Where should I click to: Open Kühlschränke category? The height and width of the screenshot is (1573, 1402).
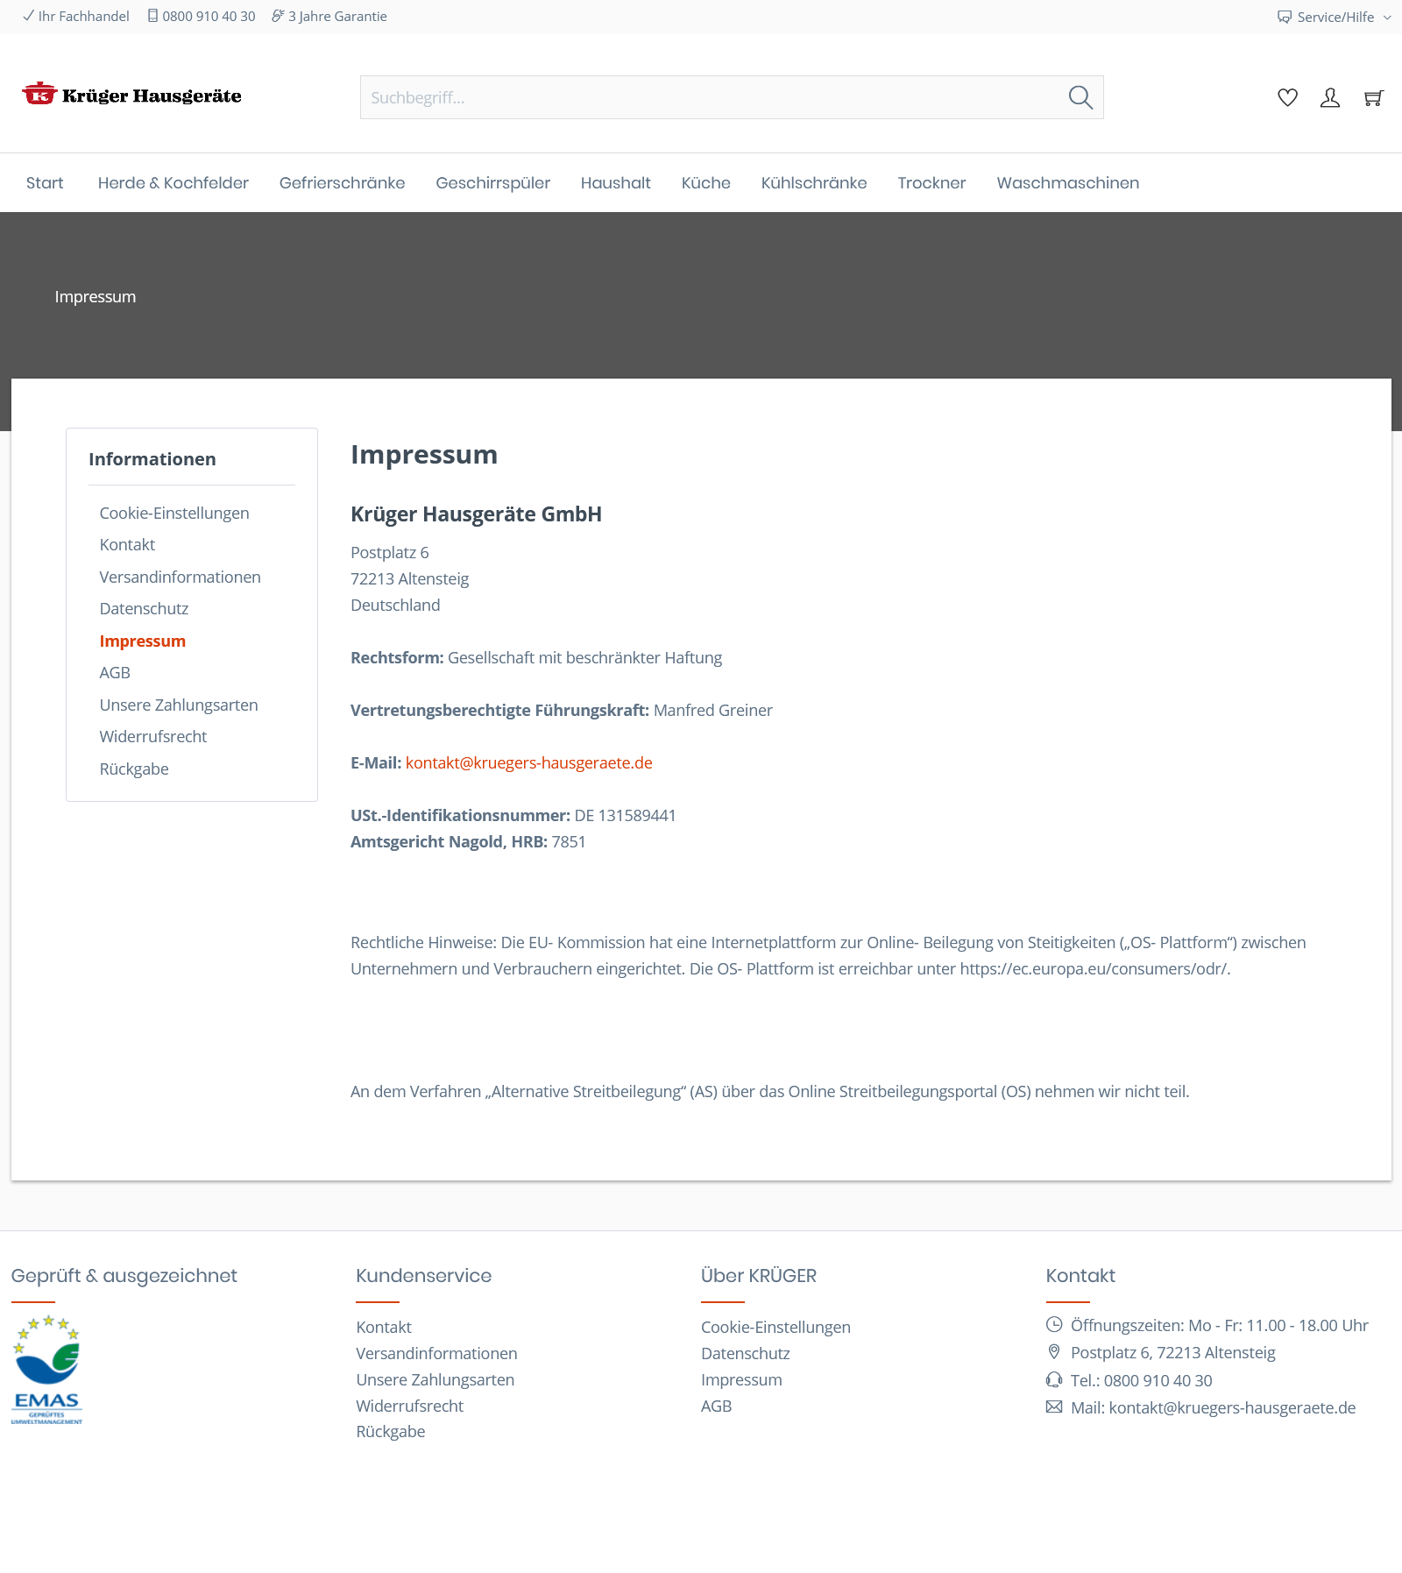[x=814, y=183]
